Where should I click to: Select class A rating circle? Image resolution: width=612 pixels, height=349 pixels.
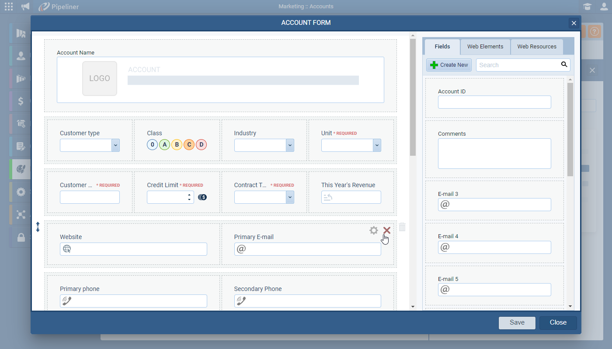click(164, 145)
